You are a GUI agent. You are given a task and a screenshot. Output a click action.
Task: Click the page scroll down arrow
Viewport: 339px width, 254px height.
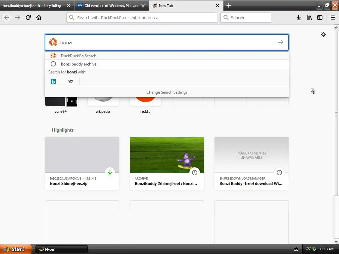[336, 241]
